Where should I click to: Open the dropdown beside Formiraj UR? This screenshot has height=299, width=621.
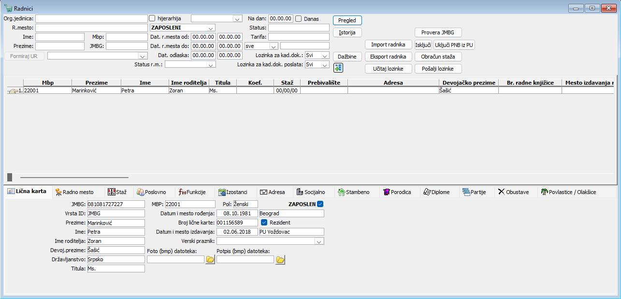143,56
